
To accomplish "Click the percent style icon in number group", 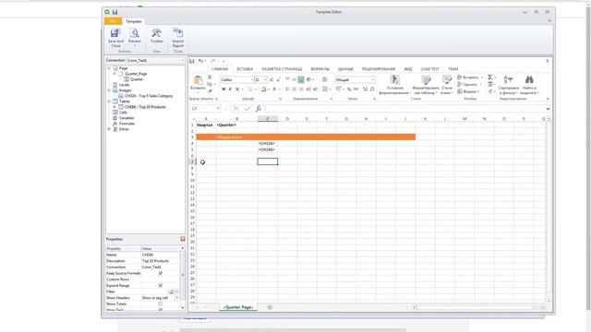I will 349,89.
